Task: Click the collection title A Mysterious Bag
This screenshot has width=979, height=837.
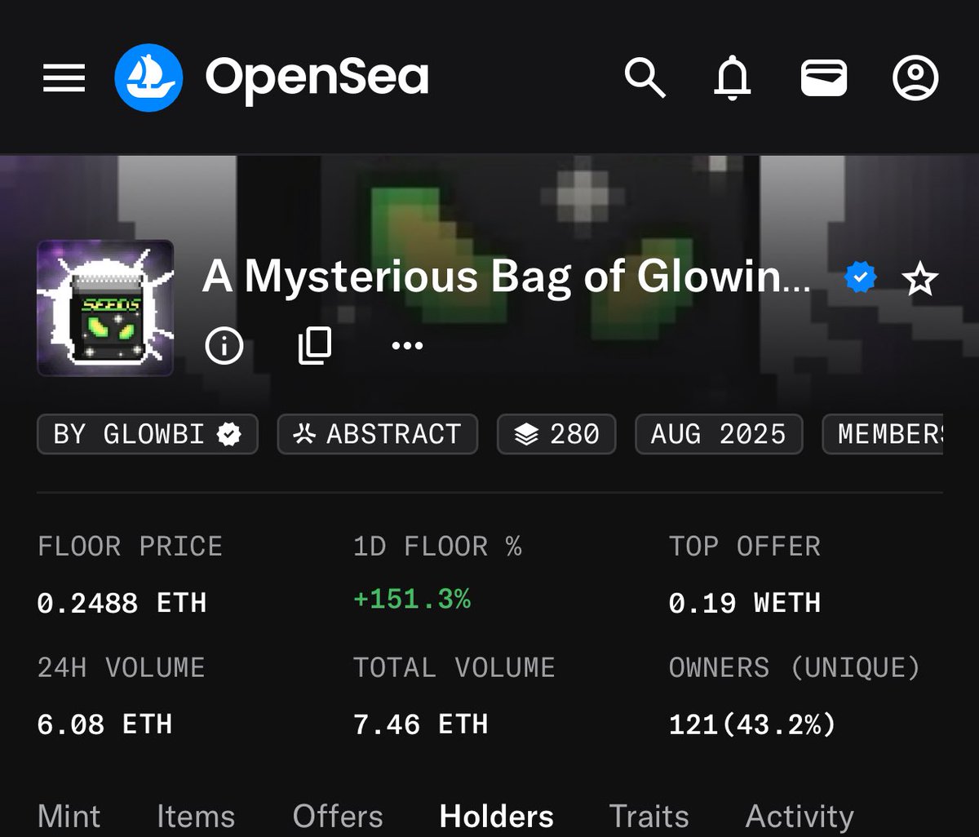Action: point(507,277)
